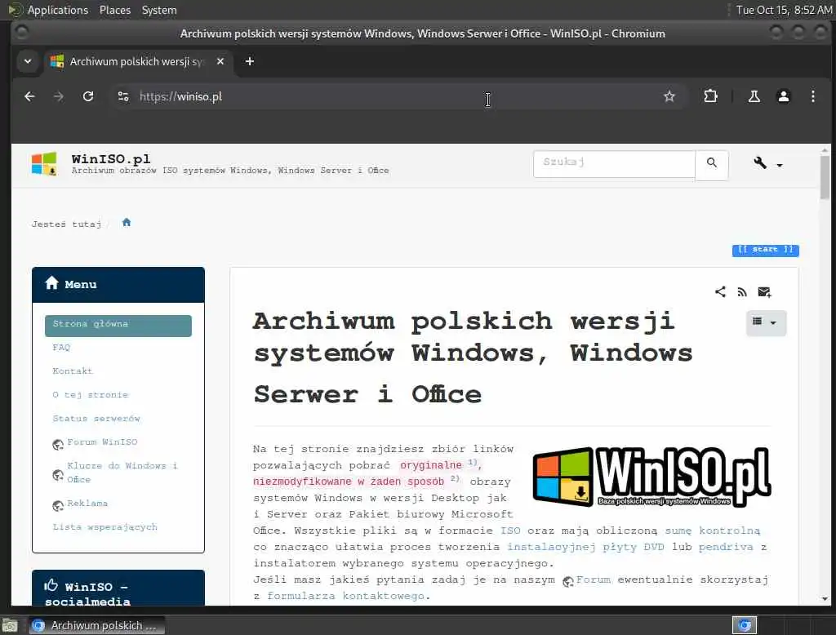Open the browser profile icon

tap(783, 96)
